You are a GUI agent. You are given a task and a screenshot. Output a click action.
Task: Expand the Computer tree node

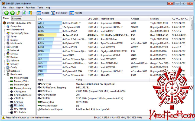tap(5, 26)
